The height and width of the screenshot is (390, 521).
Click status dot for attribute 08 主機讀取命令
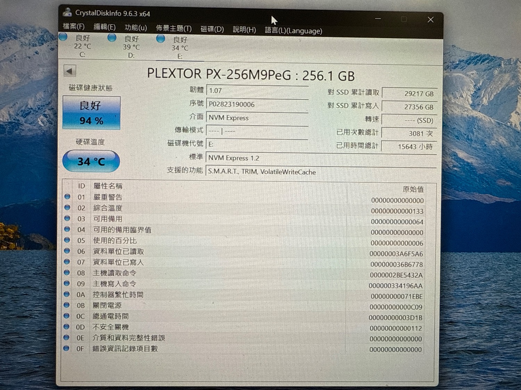click(67, 272)
